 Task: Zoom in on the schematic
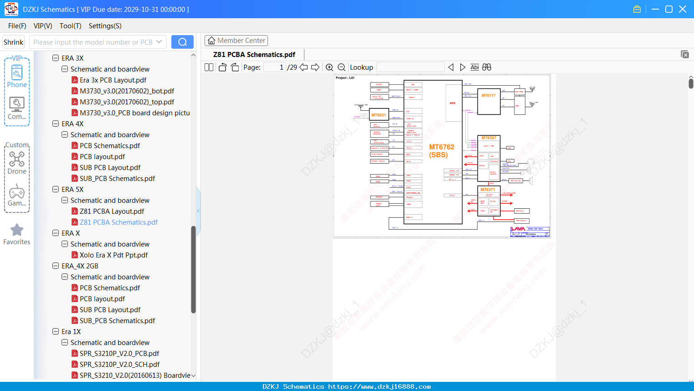329,67
